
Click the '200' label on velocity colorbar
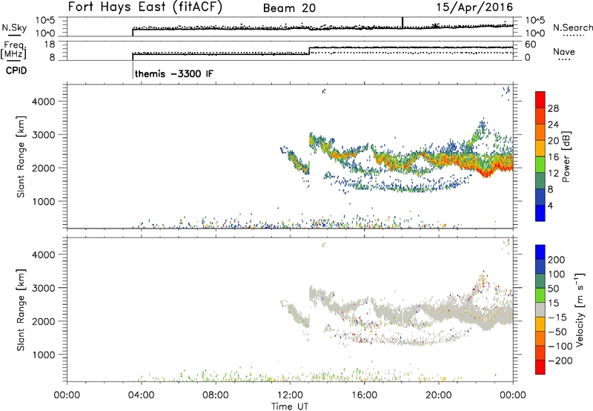pyautogui.click(x=557, y=260)
